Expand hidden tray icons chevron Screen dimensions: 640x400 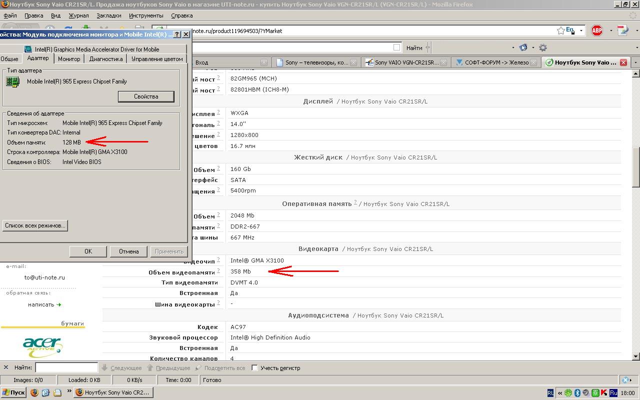pyautogui.click(x=560, y=392)
